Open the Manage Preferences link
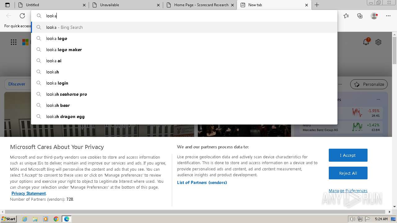397x223 pixels. pos(348,190)
